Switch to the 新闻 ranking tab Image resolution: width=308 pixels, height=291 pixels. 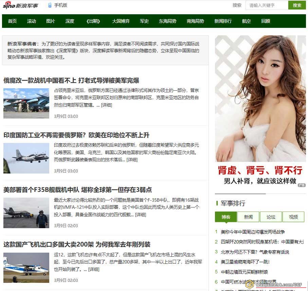[248, 217]
